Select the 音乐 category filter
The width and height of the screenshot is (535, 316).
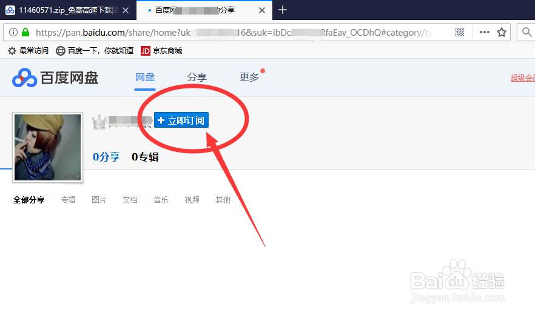click(161, 200)
